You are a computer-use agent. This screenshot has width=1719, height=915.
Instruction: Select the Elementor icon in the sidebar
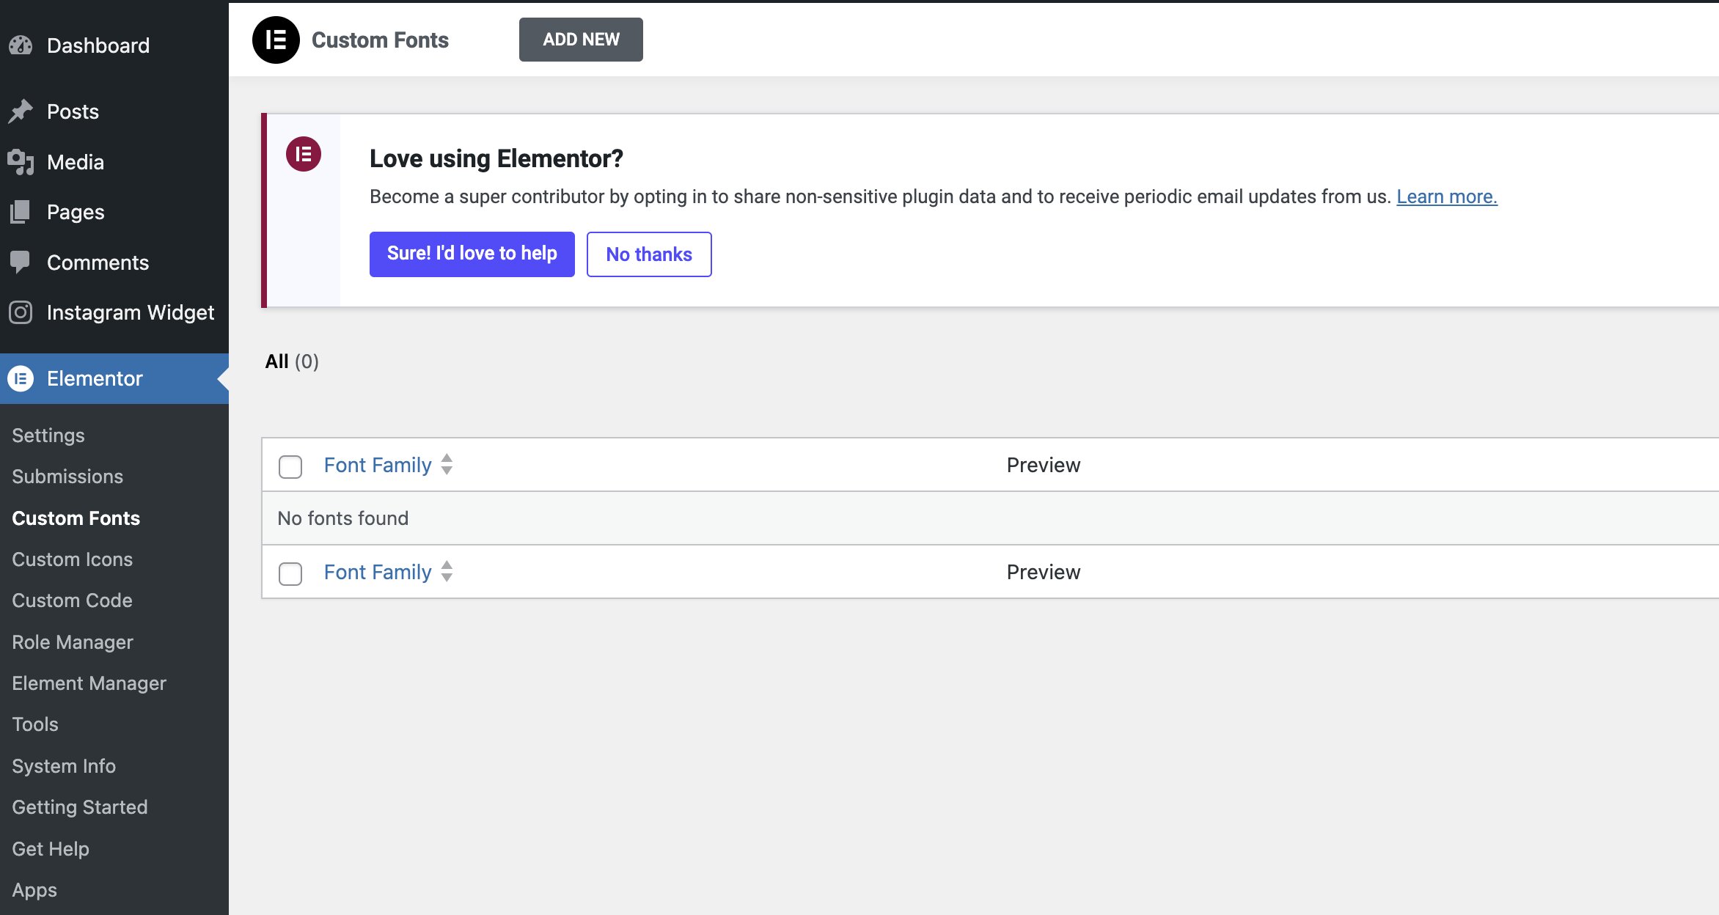click(21, 378)
